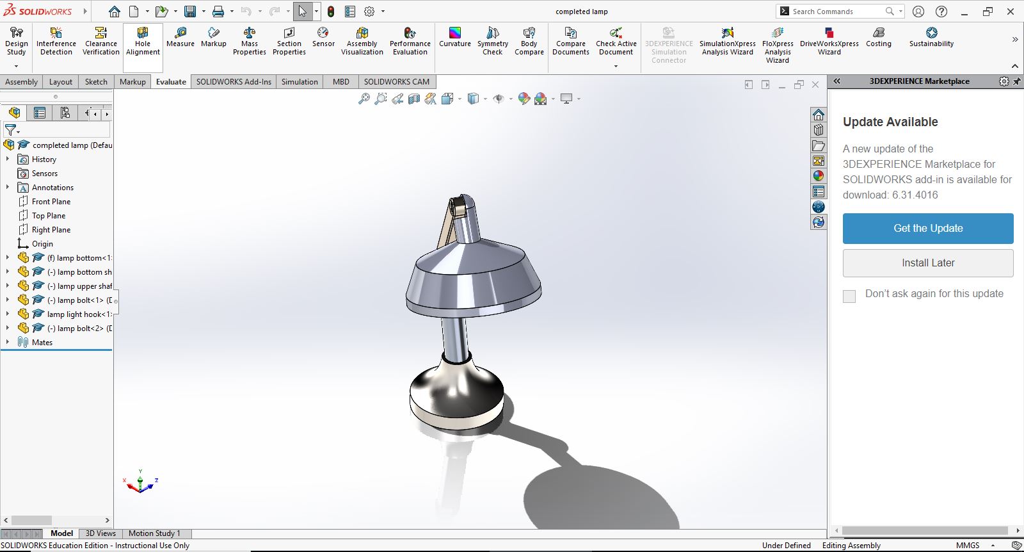
Task: Click Previous View icon
Action: click(x=397, y=99)
